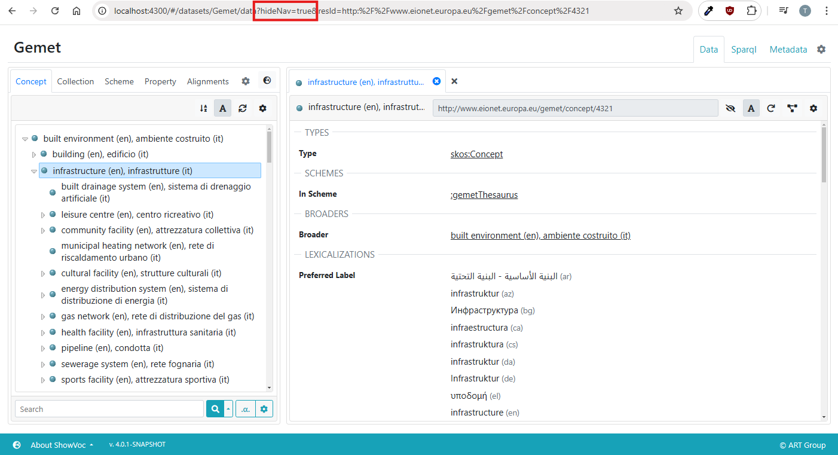Click the browser back arrow
The width and height of the screenshot is (838, 455).
coord(12,11)
